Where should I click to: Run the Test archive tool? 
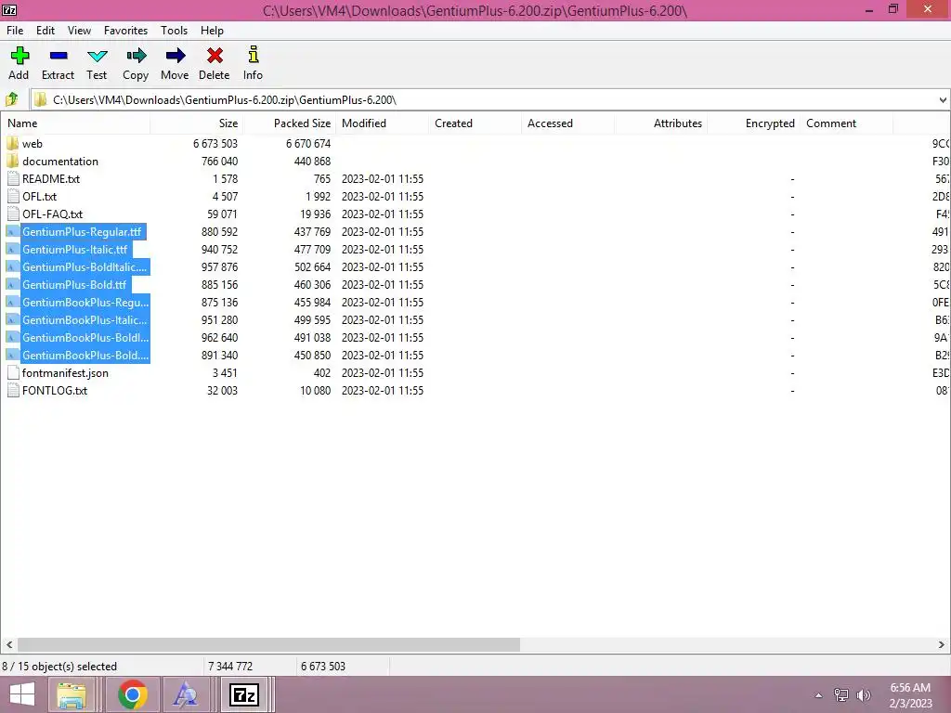click(x=97, y=57)
